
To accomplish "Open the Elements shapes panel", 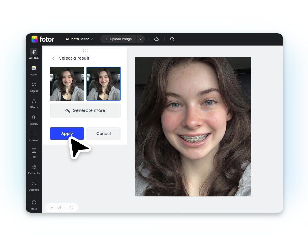I will tap(34, 169).
